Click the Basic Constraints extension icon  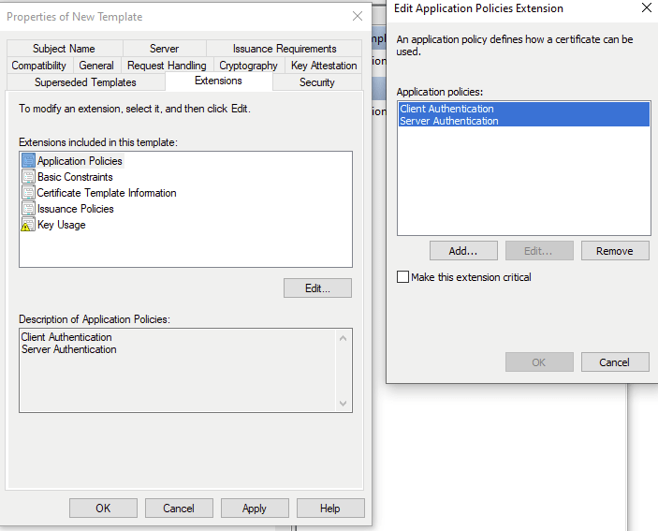point(28,177)
